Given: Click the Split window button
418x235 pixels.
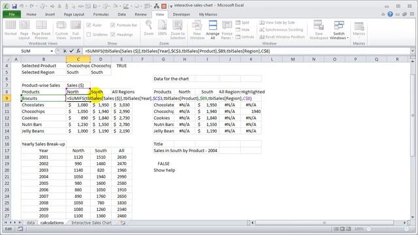Looking at the screenshot, I should pyautogui.click(x=242, y=23).
